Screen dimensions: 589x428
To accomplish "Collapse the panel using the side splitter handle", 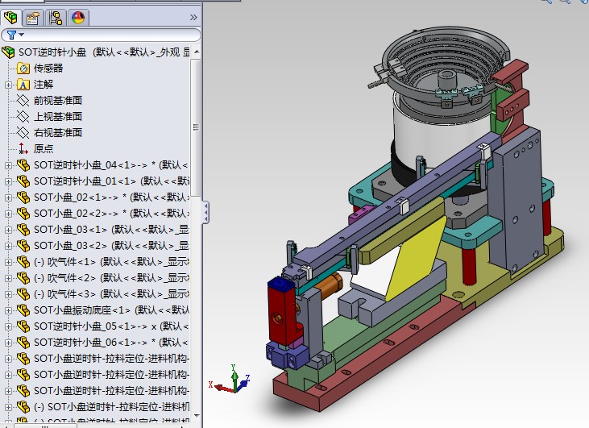I will (x=205, y=213).
